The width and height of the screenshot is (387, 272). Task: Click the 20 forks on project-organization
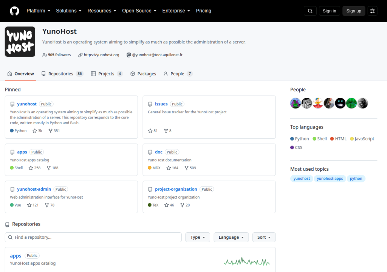coord(185,205)
